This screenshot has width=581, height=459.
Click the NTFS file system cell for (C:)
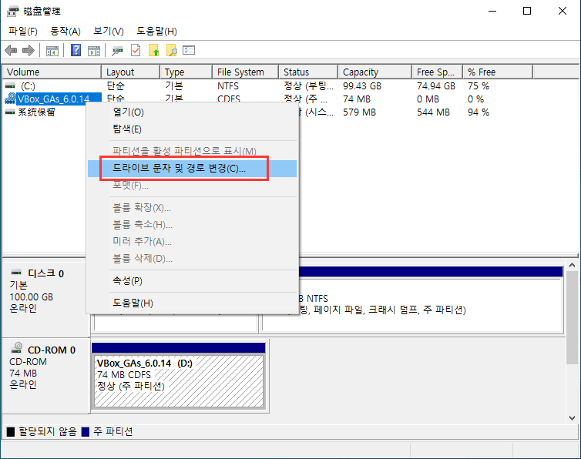click(x=228, y=86)
